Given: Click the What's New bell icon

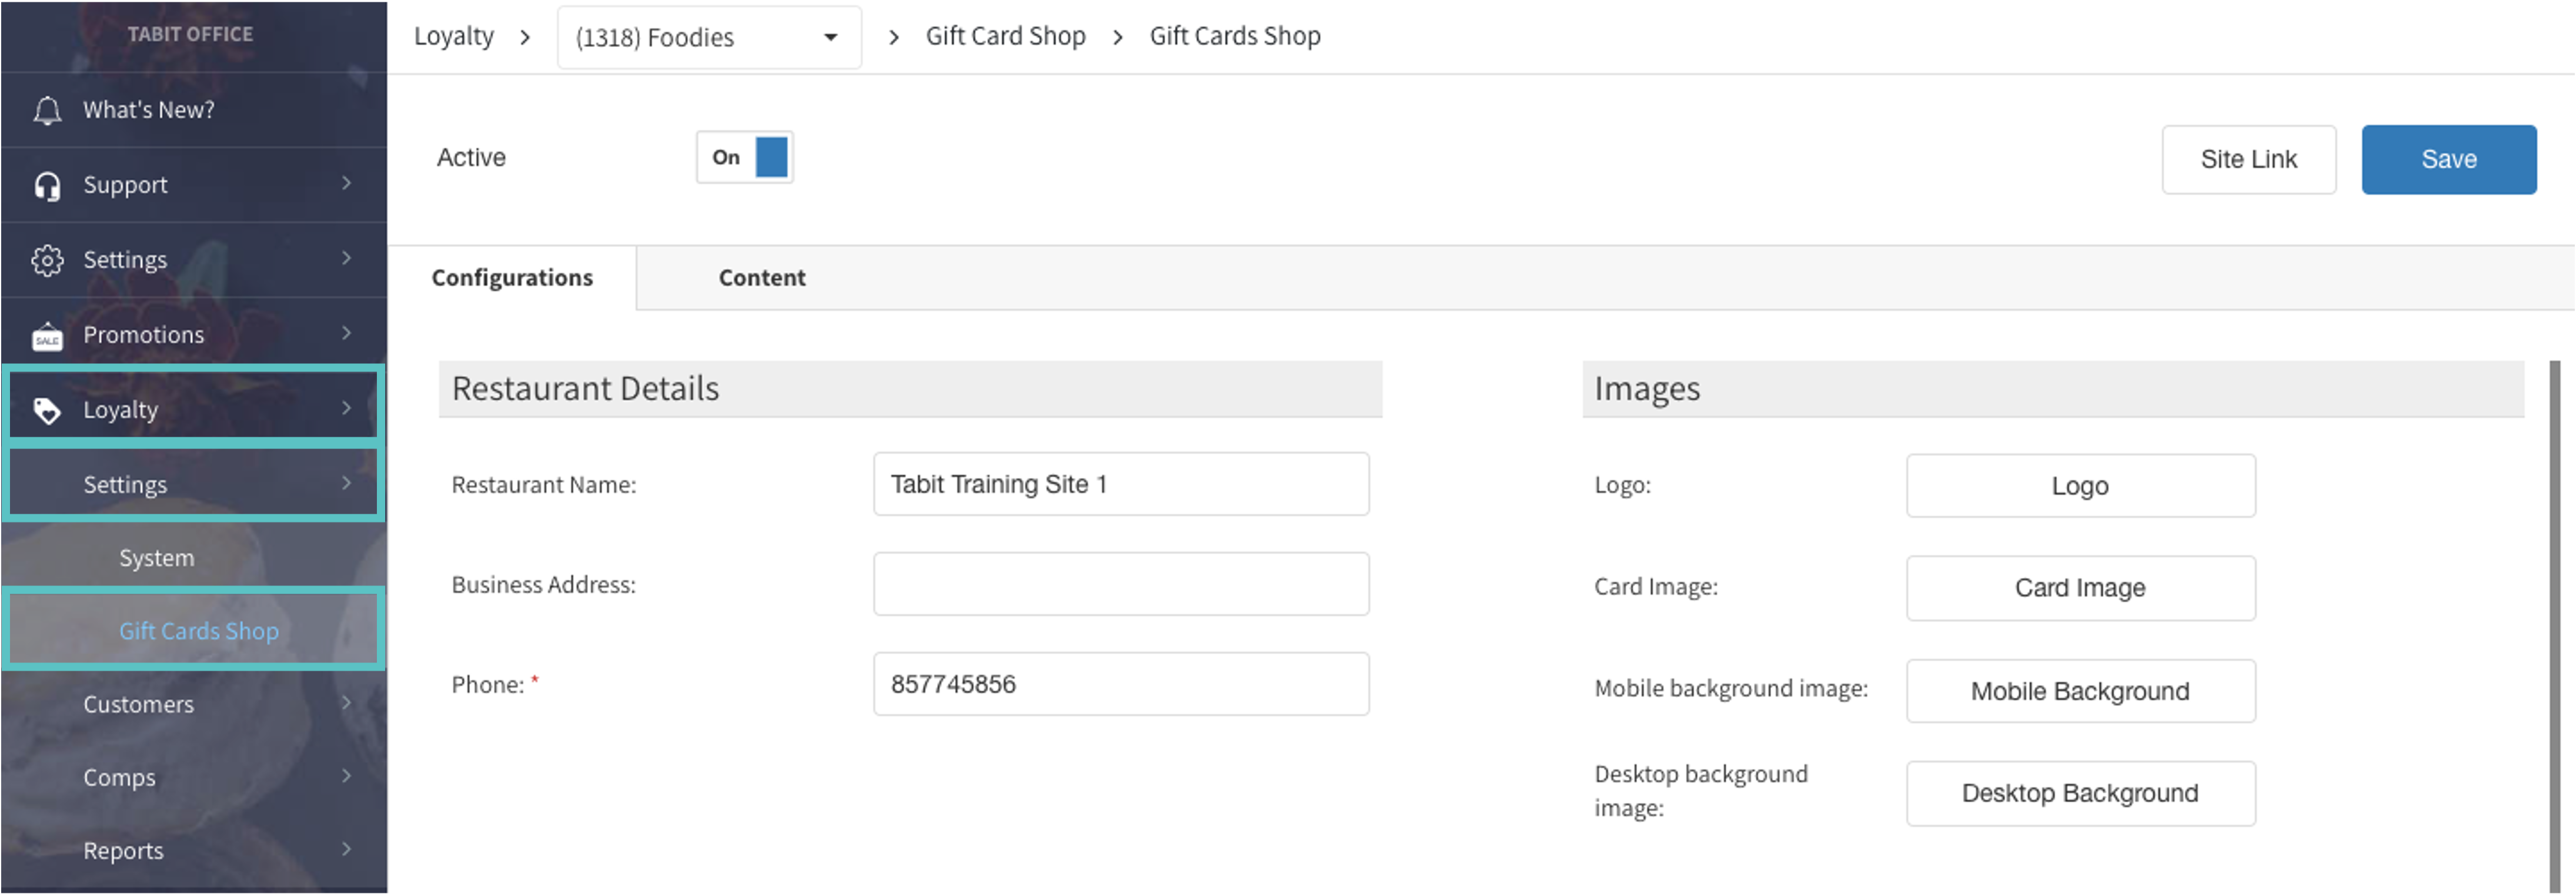Looking at the screenshot, I should click(x=47, y=110).
